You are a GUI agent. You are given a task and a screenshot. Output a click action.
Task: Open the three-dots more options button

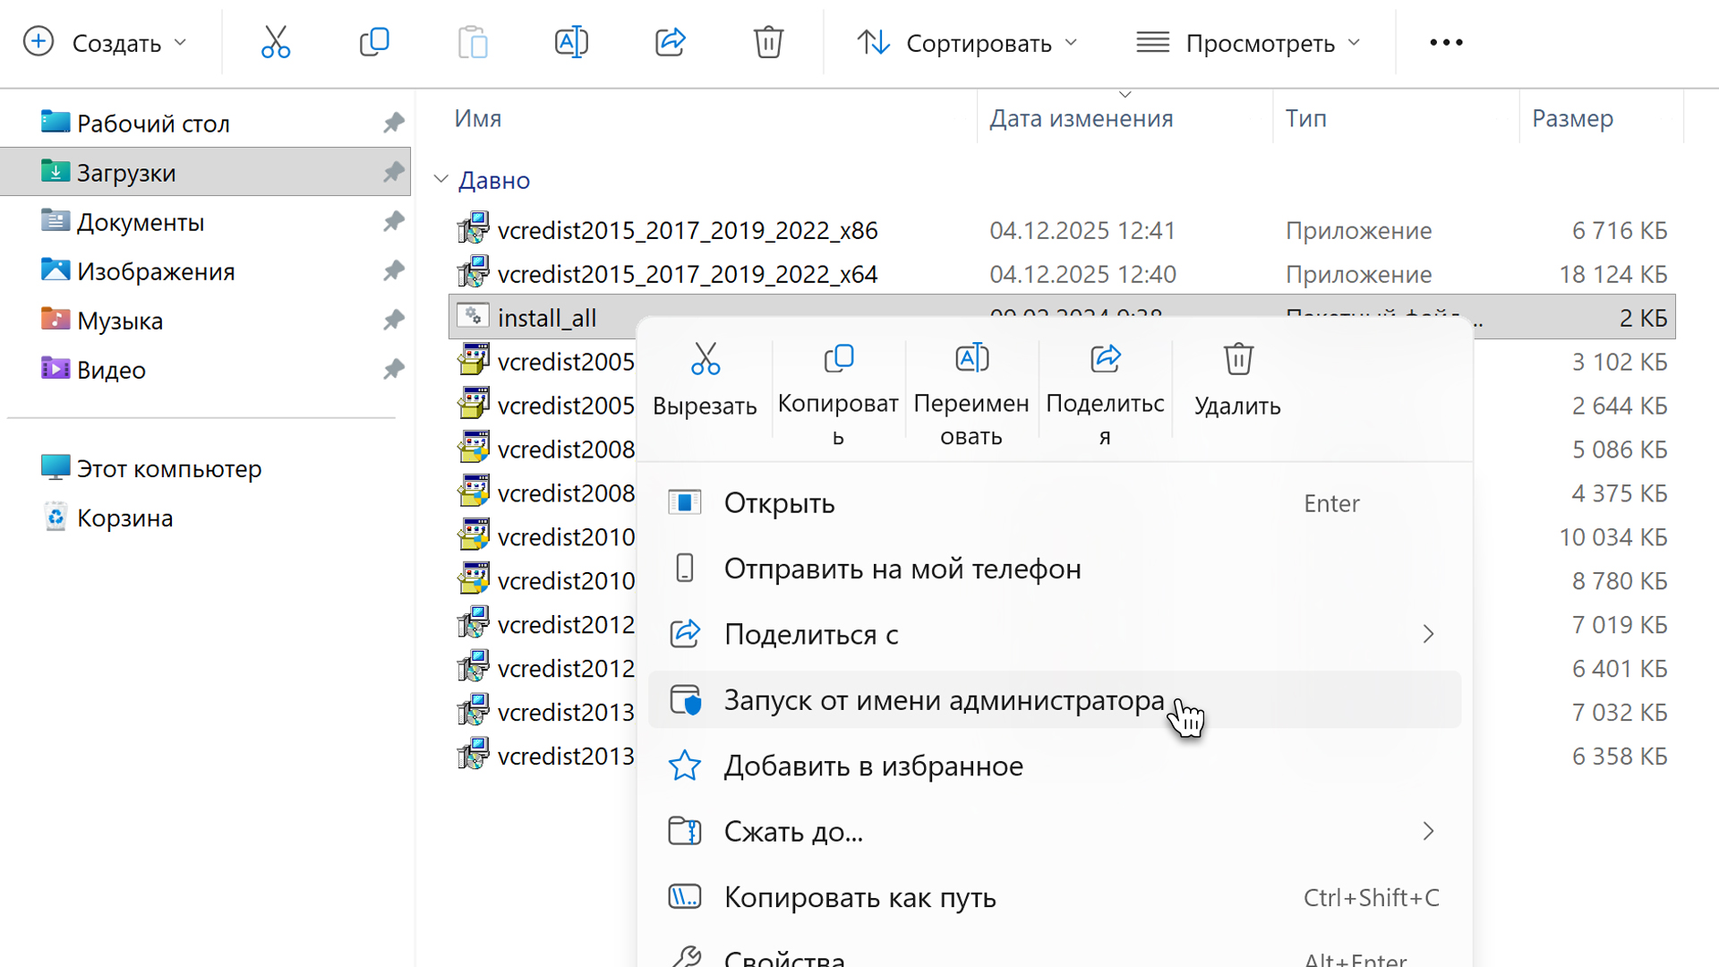[x=1446, y=42]
